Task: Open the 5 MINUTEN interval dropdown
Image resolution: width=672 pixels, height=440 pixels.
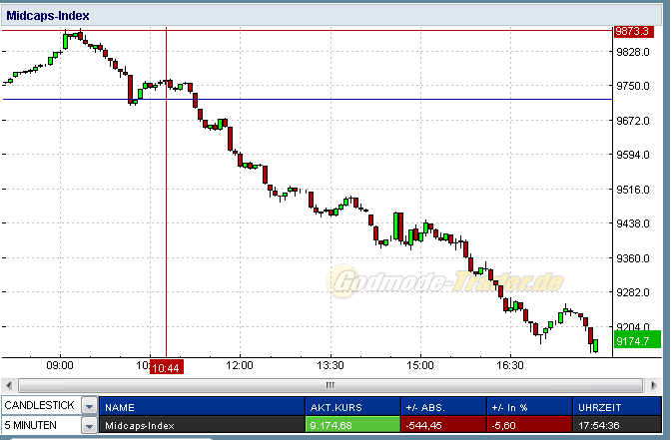Action: 89,426
